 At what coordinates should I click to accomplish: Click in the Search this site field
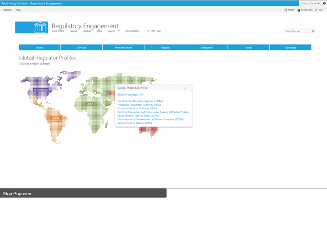click(297, 31)
